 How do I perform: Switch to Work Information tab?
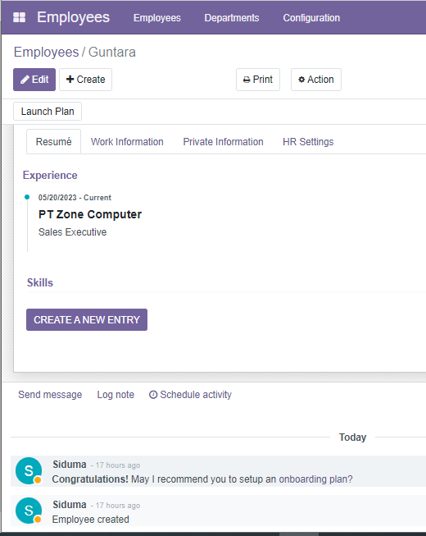[127, 142]
